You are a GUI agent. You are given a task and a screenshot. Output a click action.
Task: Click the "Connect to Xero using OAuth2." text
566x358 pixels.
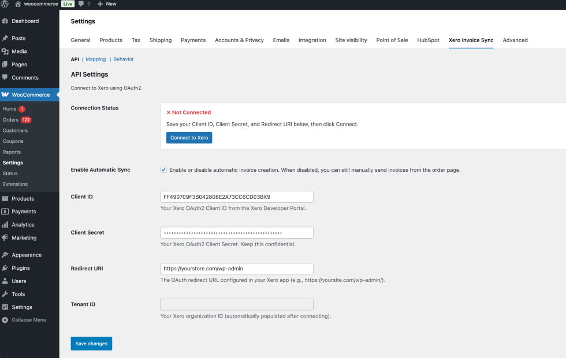[x=106, y=88]
